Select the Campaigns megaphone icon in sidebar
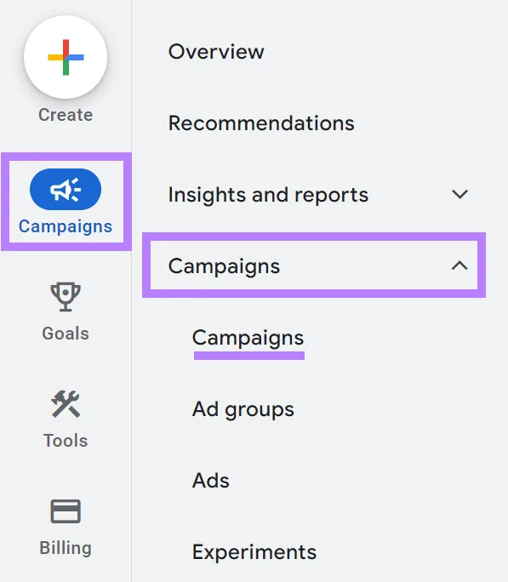Viewport: 508px width, 582px height. [66, 189]
